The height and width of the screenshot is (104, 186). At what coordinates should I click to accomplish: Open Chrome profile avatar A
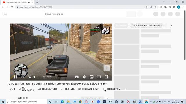pos(178,7)
